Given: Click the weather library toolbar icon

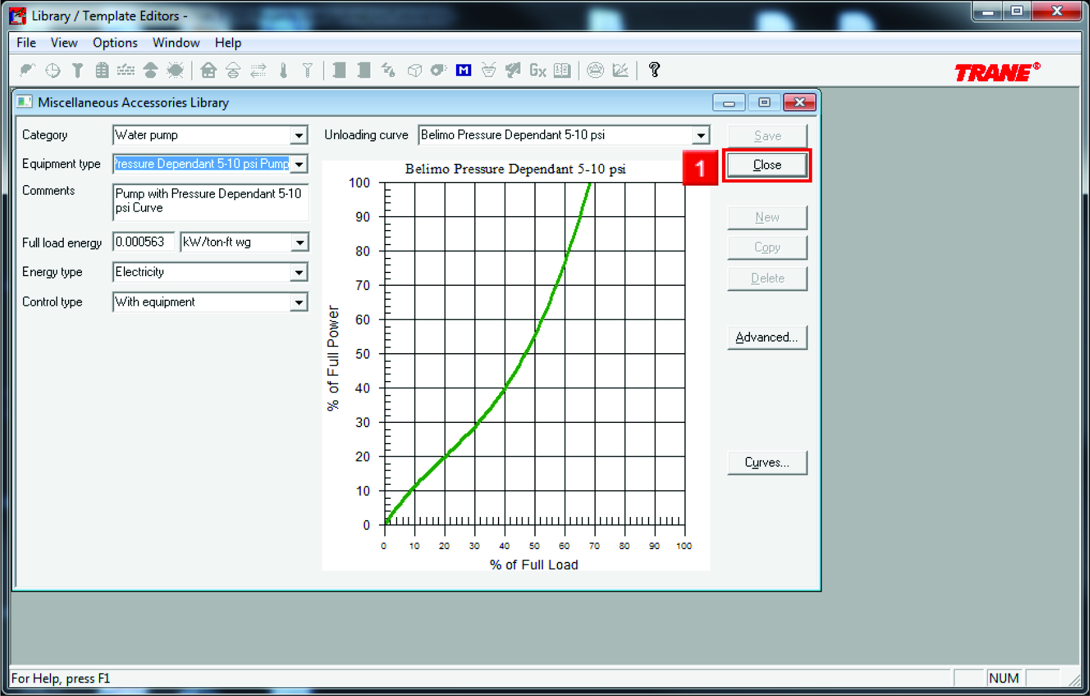Looking at the screenshot, I should pyautogui.click(x=27, y=70).
